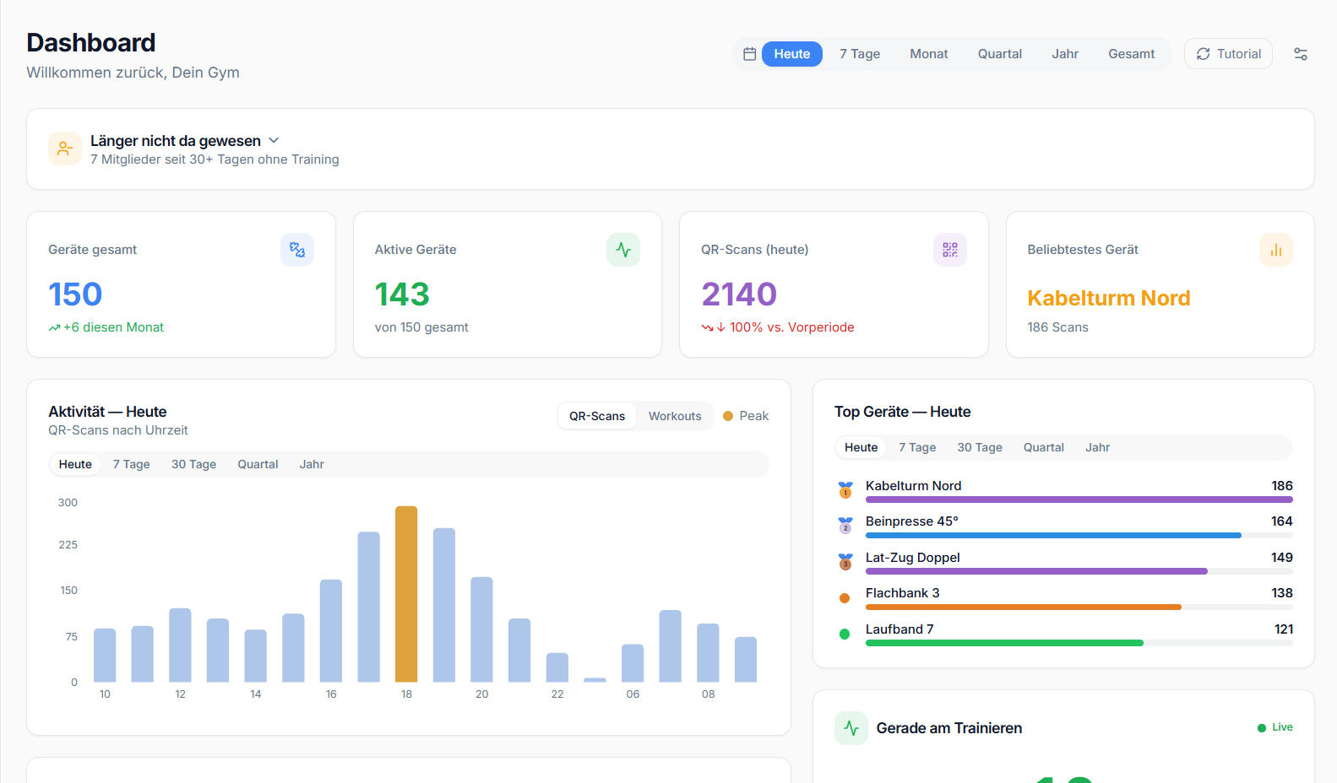Open the filter settings sliders icon
This screenshot has width=1337, height=783.
[x=1301, y=54]
